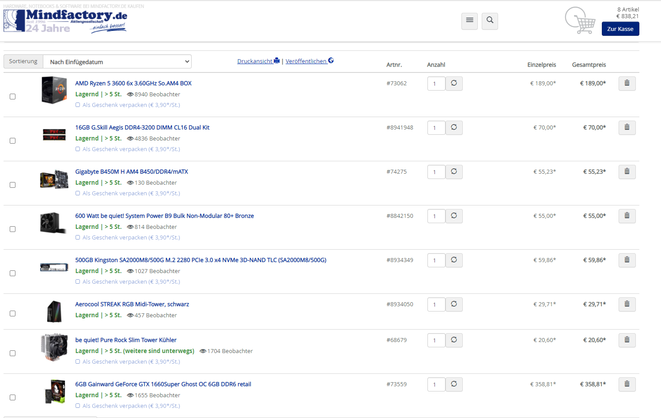Refresh quantity for Kingston 500GB SSD
The image size is (661, 418).
[x=454, y=260]
